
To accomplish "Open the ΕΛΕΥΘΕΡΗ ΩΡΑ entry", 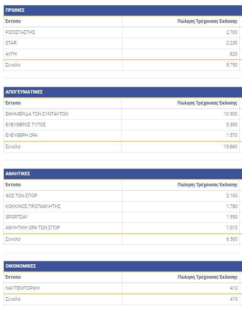I will click(22, 135).
